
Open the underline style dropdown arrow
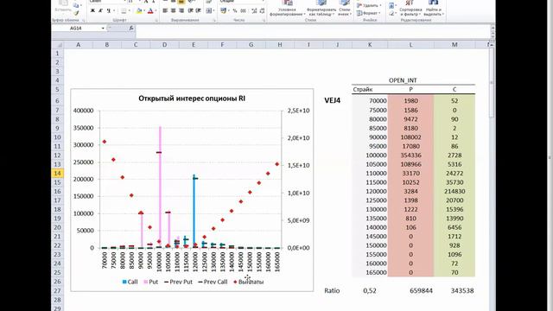click(113, 11)
